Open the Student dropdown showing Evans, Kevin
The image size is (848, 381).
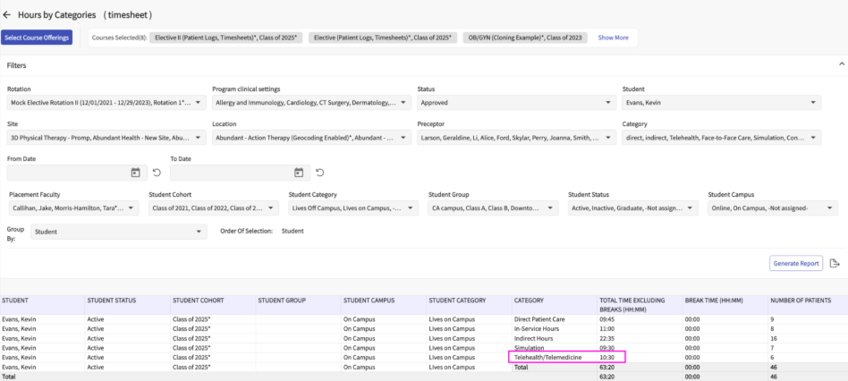[812, 103]
